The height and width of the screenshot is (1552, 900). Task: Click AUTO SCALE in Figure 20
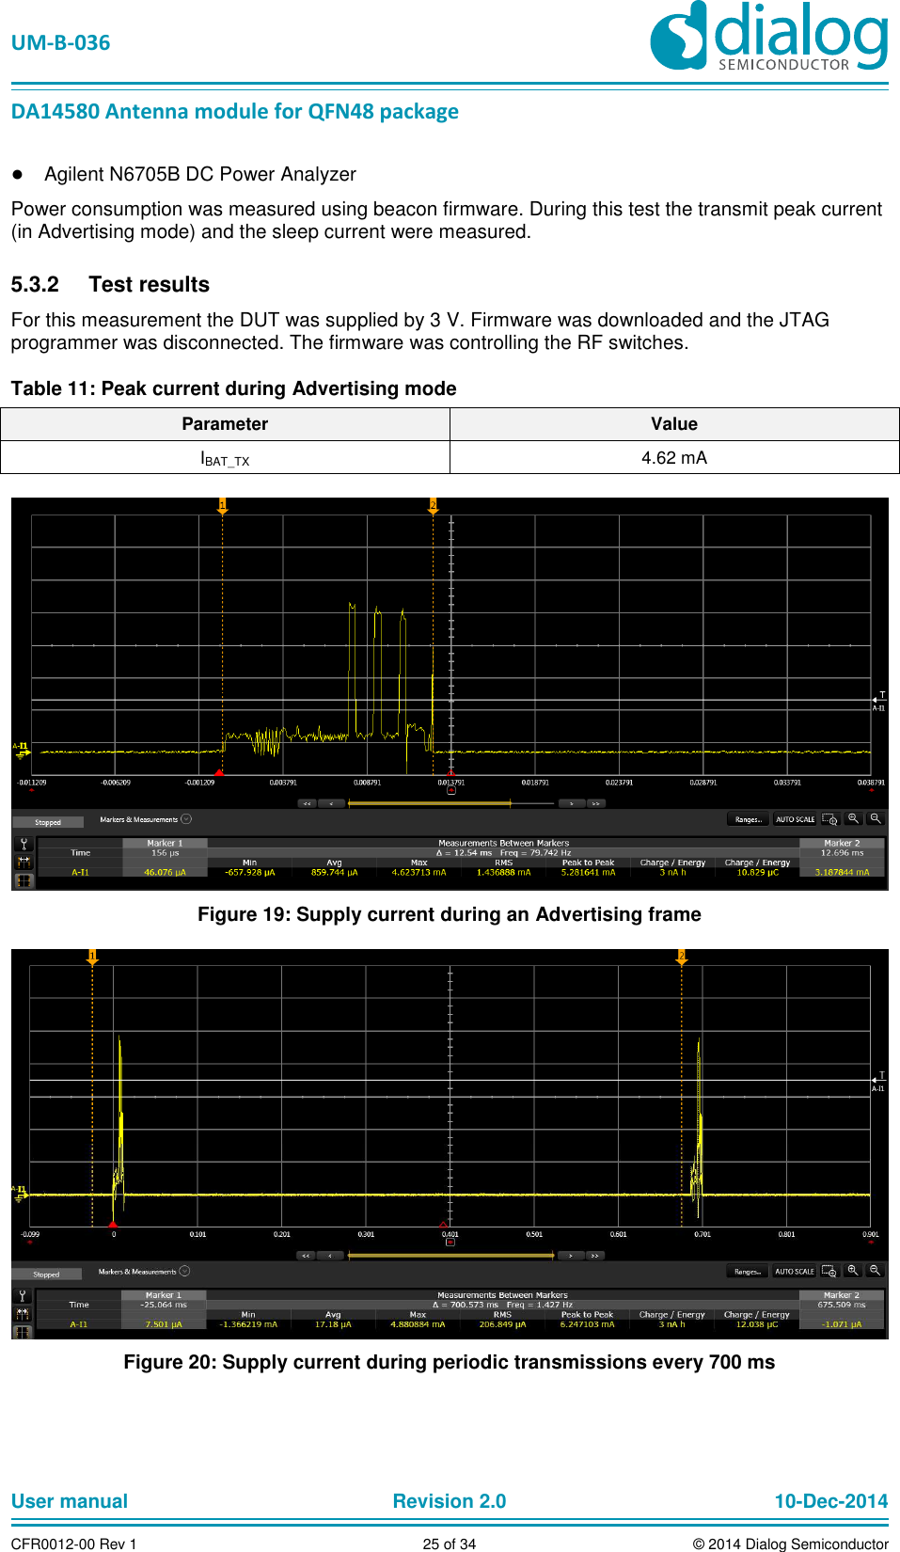point(794,1272)
